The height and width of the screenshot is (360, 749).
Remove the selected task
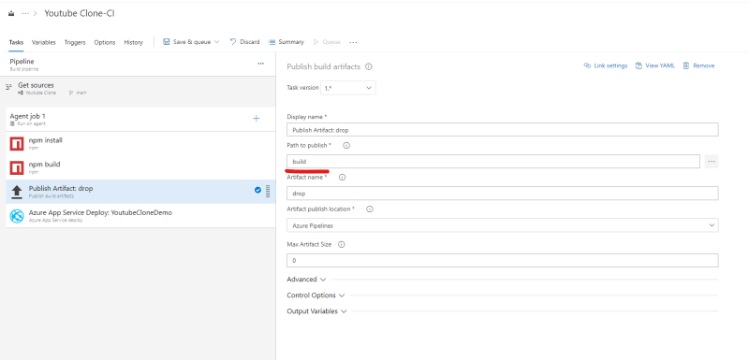(698, 65)
